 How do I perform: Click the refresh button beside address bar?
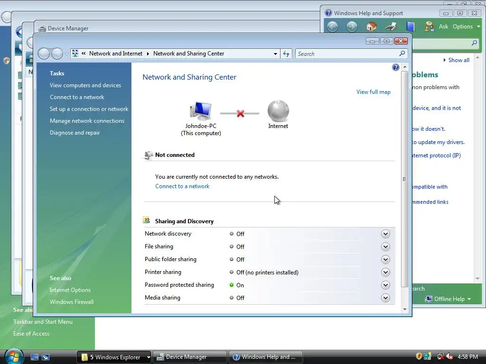point(286,54)
